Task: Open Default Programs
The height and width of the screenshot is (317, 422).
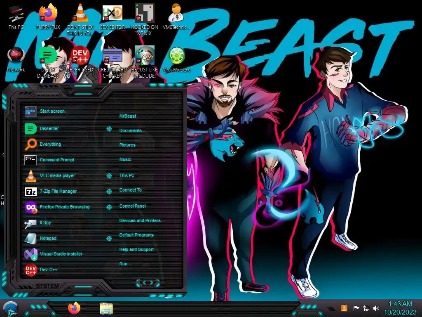Action: pos(136,235)
